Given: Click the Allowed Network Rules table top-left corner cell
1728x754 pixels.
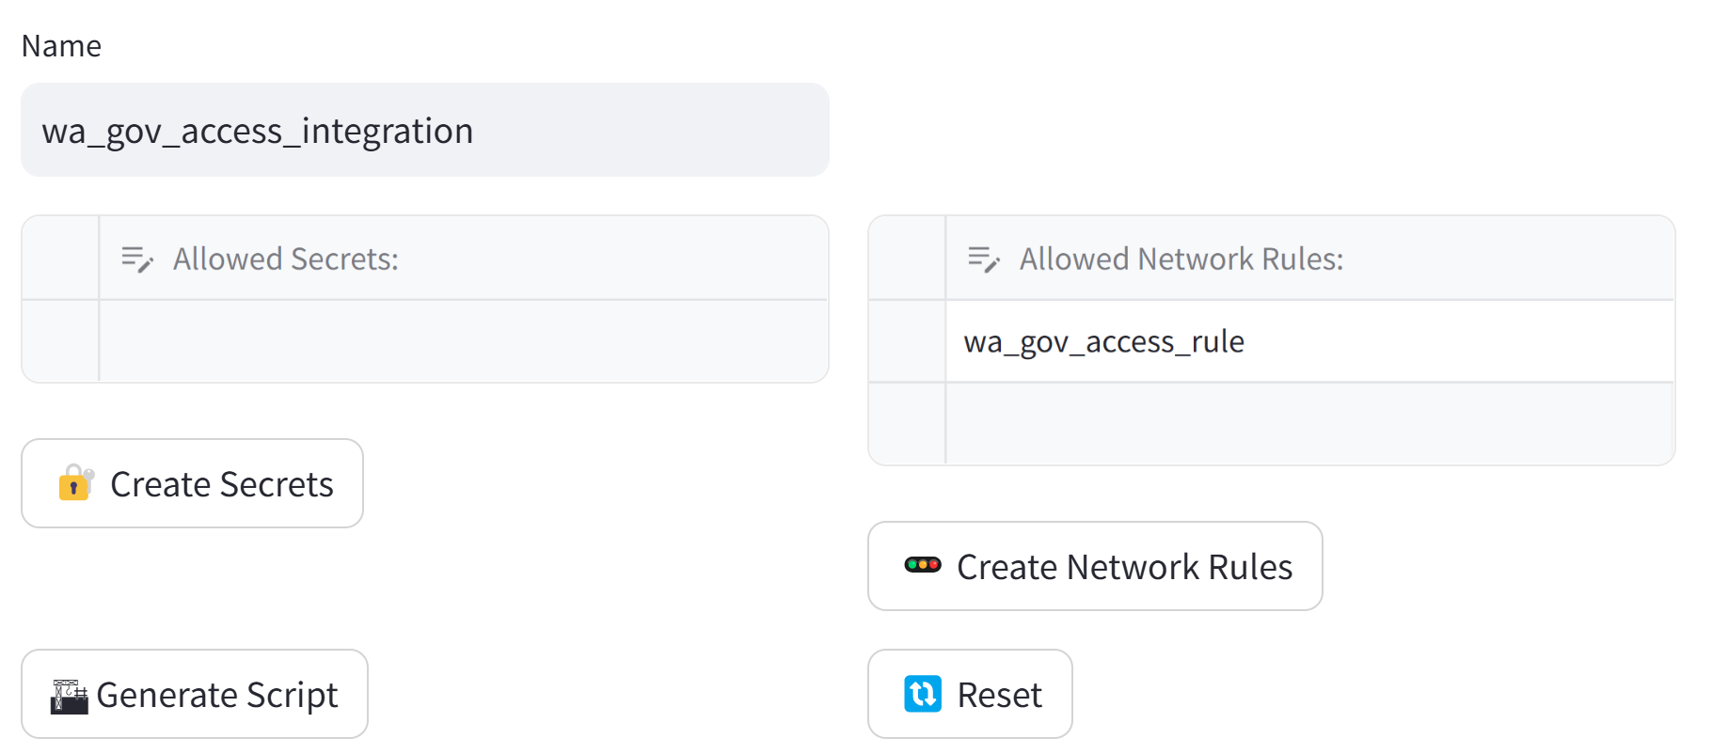Looking at the screenshot, I should click(907, 259).
